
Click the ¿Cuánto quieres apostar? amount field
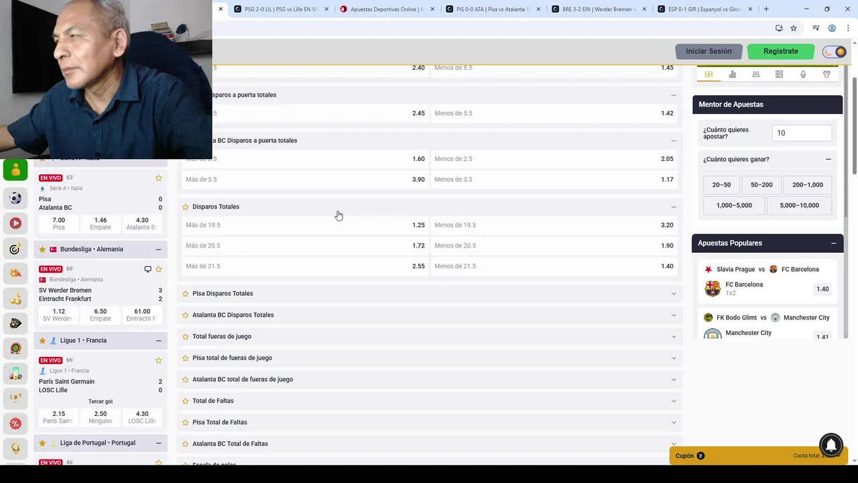802,133
